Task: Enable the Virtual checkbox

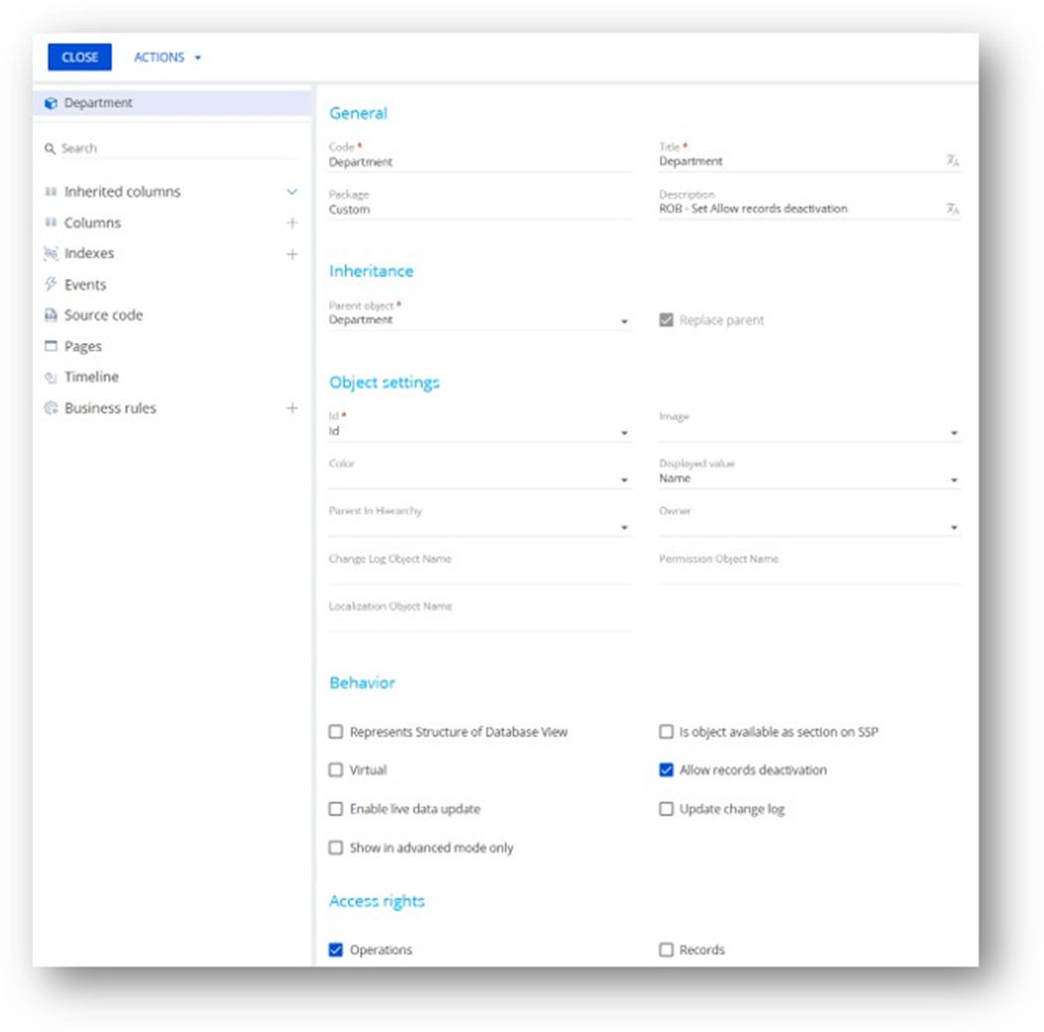Action: coord(336,771)
